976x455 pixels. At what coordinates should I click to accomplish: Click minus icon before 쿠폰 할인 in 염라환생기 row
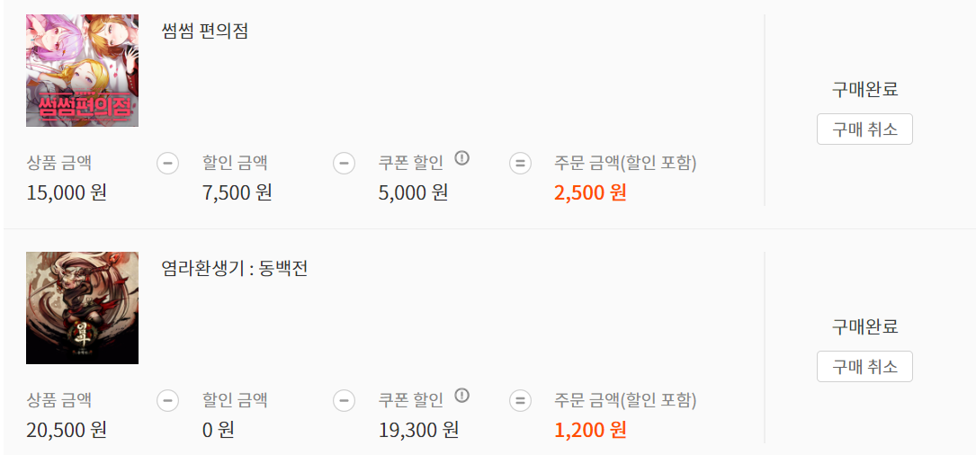tap(344, 401)
